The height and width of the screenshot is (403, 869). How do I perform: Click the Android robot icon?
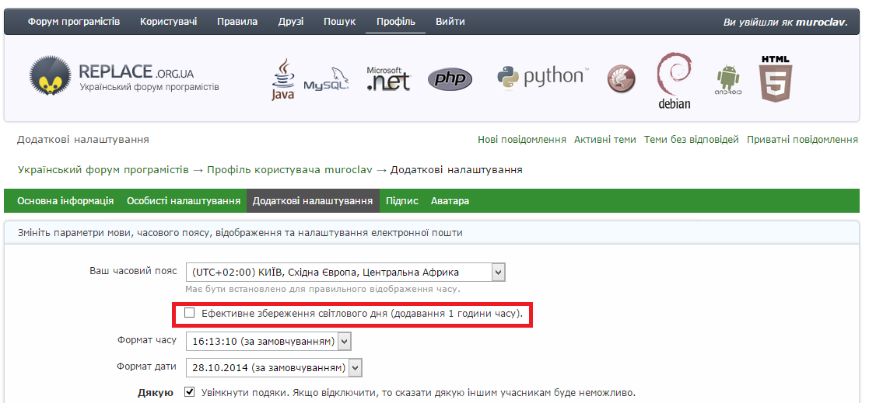tap(728, 80)
